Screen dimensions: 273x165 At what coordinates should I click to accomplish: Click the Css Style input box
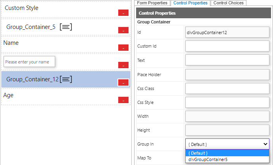tap(227, 102)
